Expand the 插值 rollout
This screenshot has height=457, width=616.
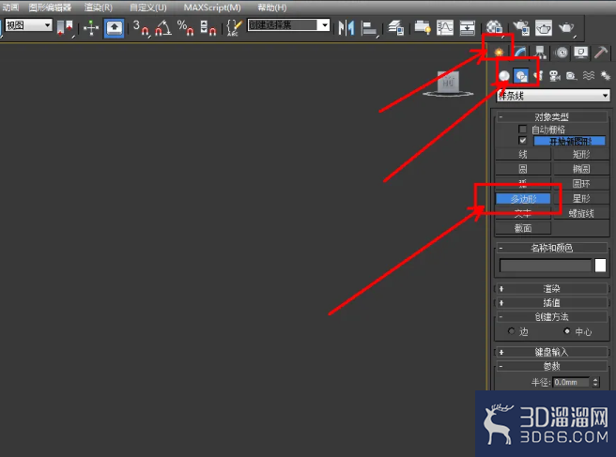point(552,303)
